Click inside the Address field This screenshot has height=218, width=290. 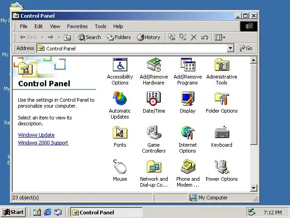[132, 49]
